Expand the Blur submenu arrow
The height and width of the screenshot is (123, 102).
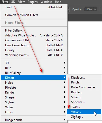coord(65,68)
